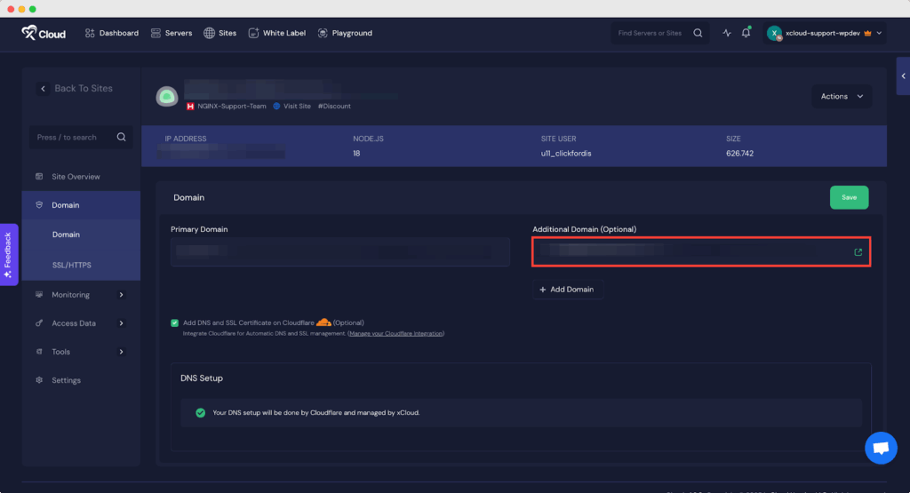Image resolution: width=910 pixels, height=493 pixels.
Task: Open Manage your Cloudflare integration link
Action: (x=395, y=334)
